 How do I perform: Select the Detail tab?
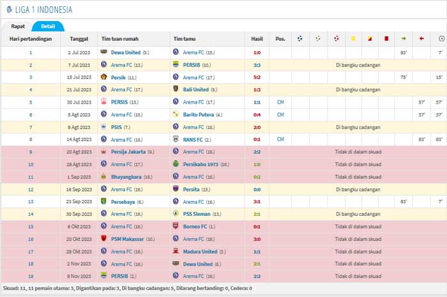[48, 26]
